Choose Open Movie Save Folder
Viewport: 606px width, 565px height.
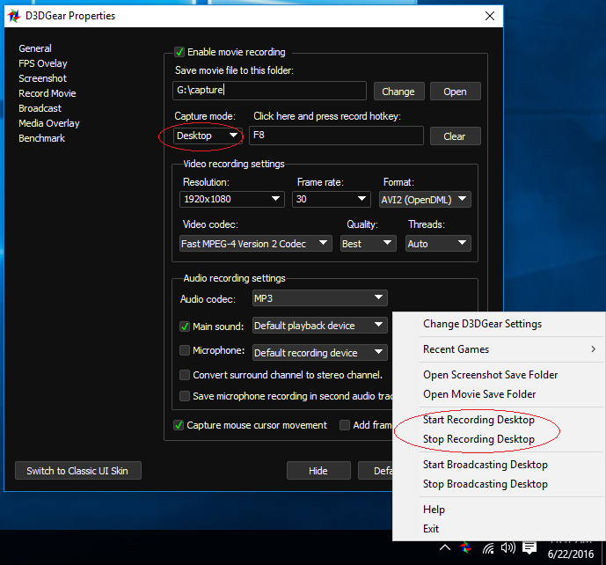point(479,394)
